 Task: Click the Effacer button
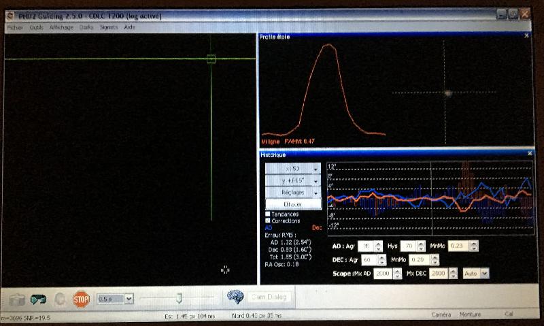[x=293, y=204]
